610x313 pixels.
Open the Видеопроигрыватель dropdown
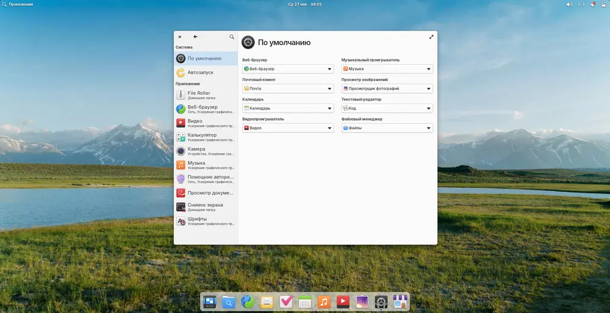(x=288, y=128)
